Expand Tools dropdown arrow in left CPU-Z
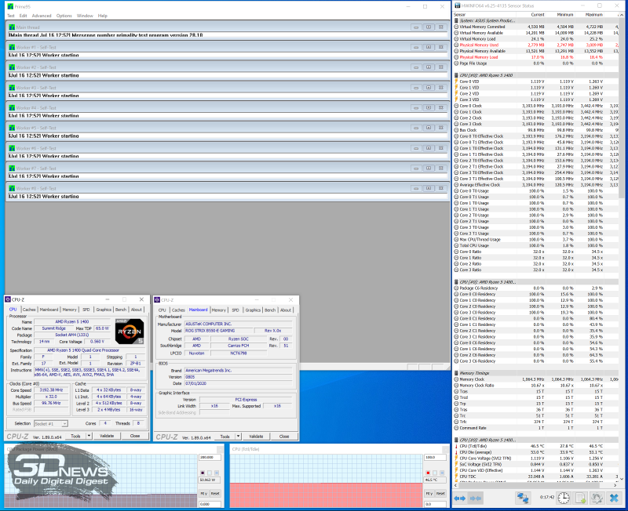Screen dimensions: 628x511 (89, 436)
